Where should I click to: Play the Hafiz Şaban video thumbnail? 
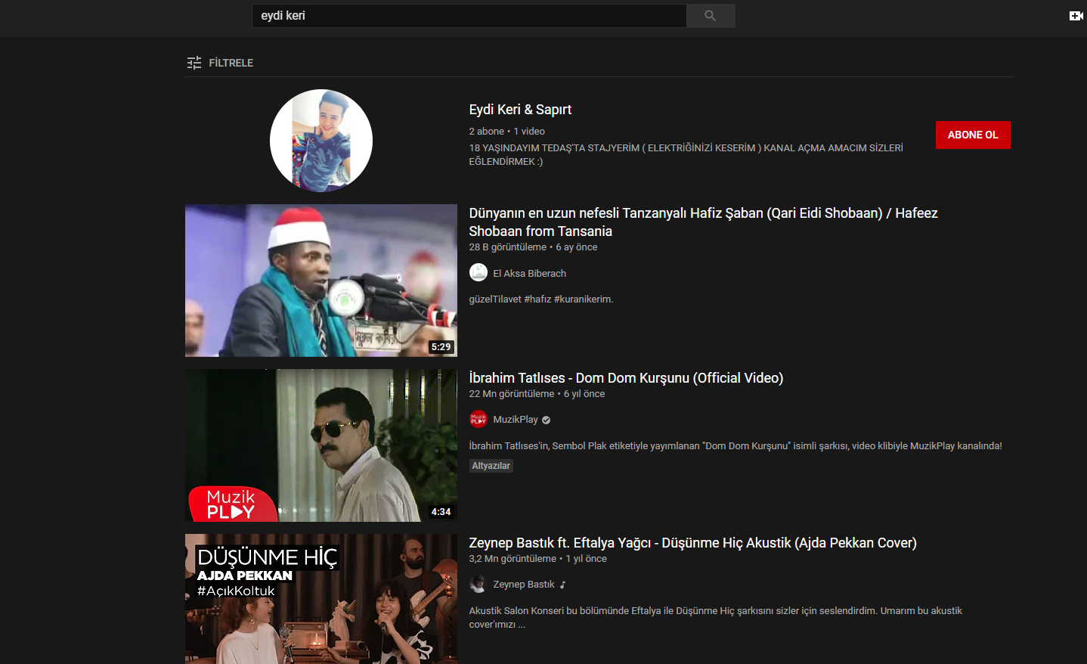(321, 281)
